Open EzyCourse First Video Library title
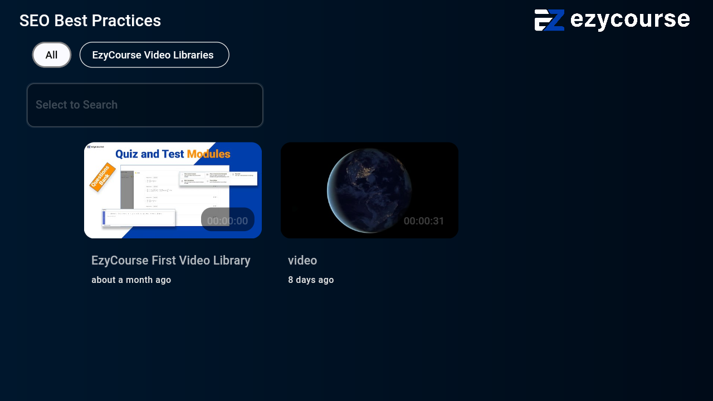Image resolution: width=713 pixels, height=401 pixels. [x=171, y=261]
